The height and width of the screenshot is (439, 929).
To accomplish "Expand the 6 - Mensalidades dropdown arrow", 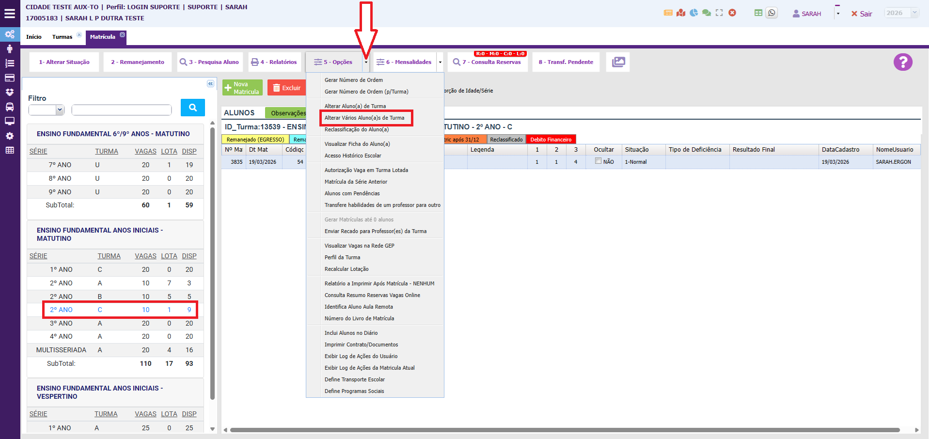I will 440,62.
